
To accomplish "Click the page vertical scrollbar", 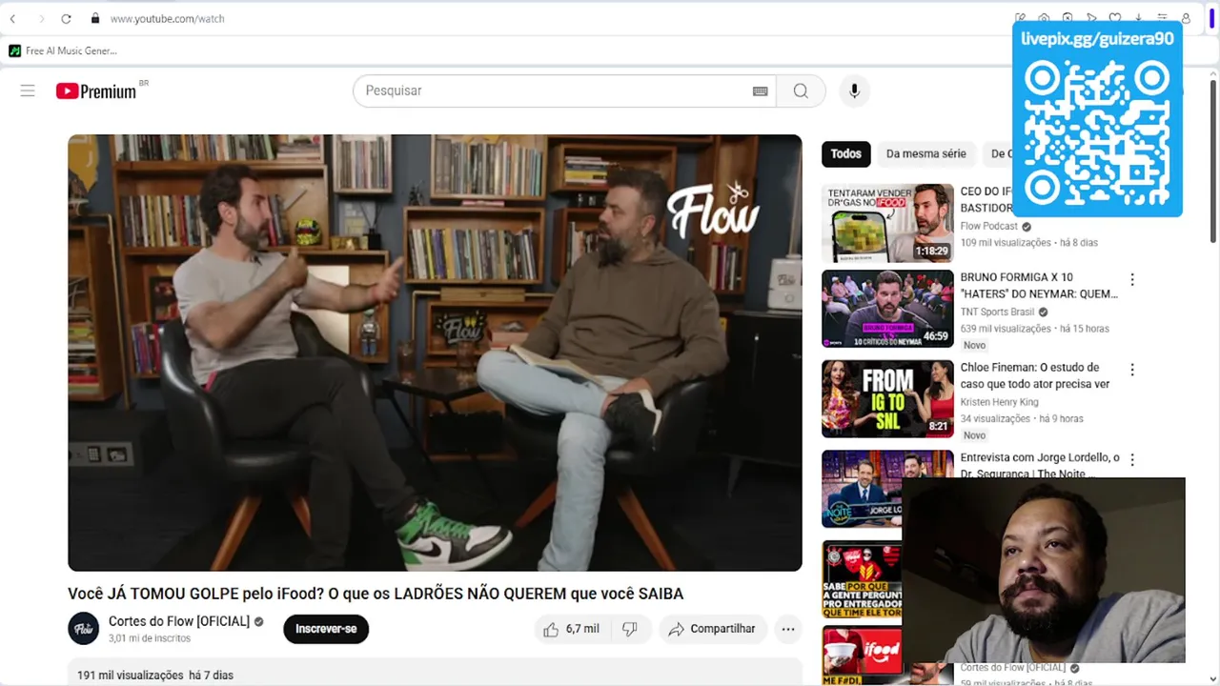I will pos(1213,162).
